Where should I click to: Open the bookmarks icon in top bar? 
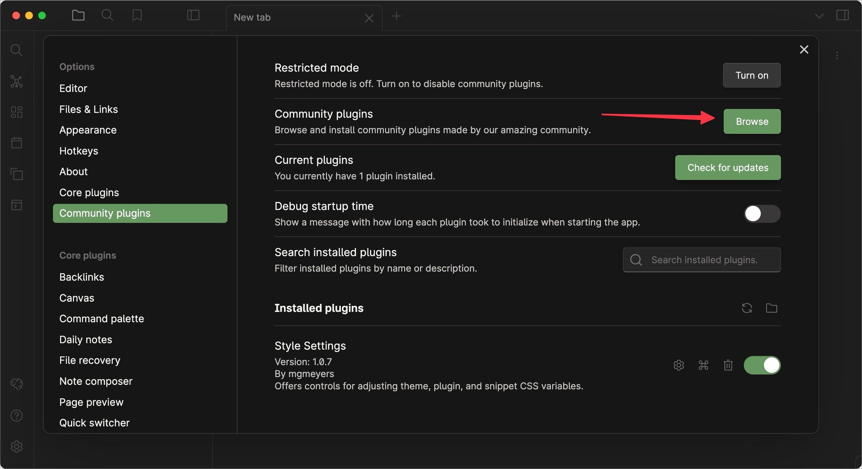(x=137, y=15)
